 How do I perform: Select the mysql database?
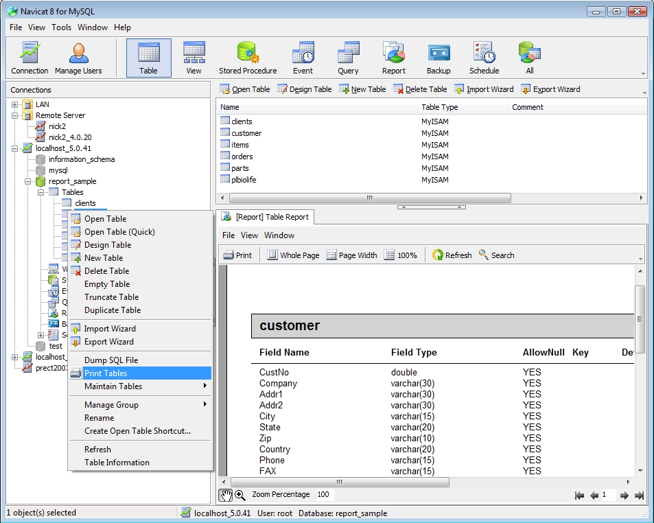coord(58,170)
